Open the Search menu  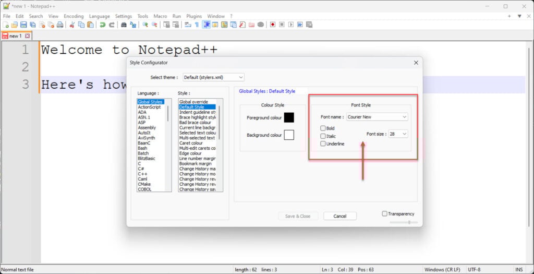[36, 16]
